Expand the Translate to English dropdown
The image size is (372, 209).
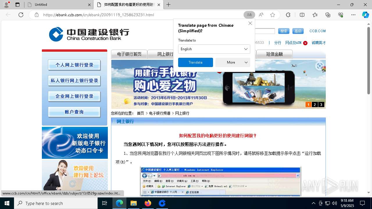214,49
